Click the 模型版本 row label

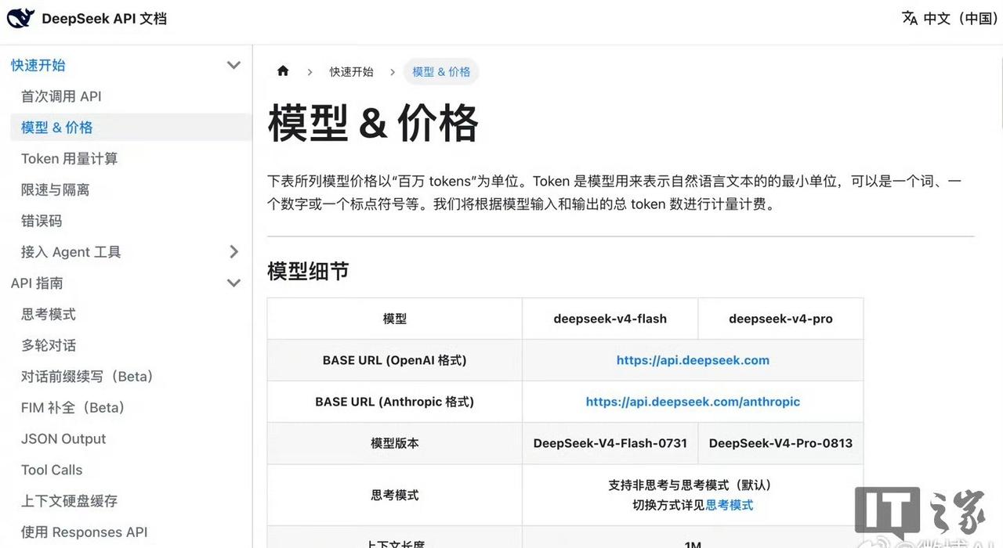tap(395, 443)
